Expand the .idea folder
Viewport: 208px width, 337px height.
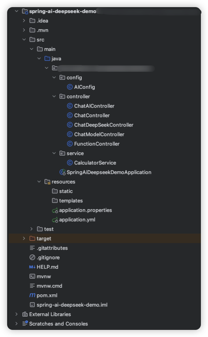coord(24,21)
